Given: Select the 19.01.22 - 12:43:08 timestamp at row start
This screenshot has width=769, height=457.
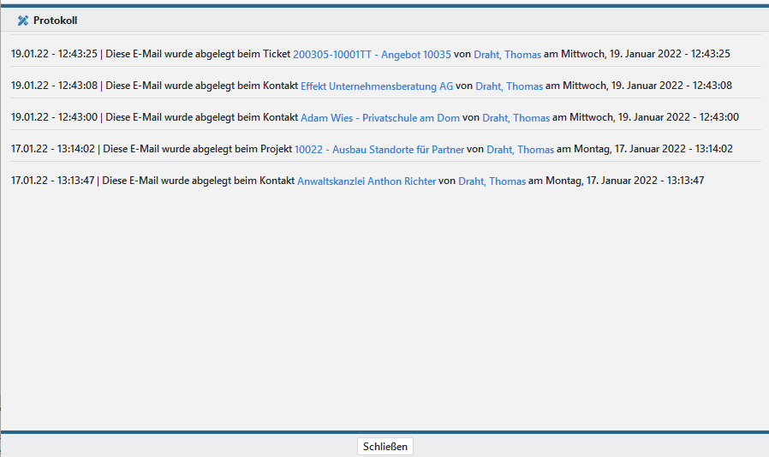Looking at the screenshot, I should (54, 86).
